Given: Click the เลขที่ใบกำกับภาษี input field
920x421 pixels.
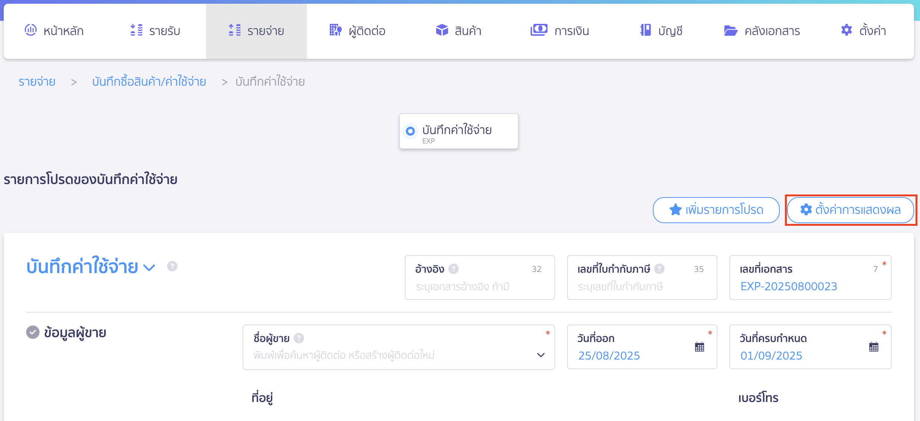Looking at the screenshot, I should point(642,278).
